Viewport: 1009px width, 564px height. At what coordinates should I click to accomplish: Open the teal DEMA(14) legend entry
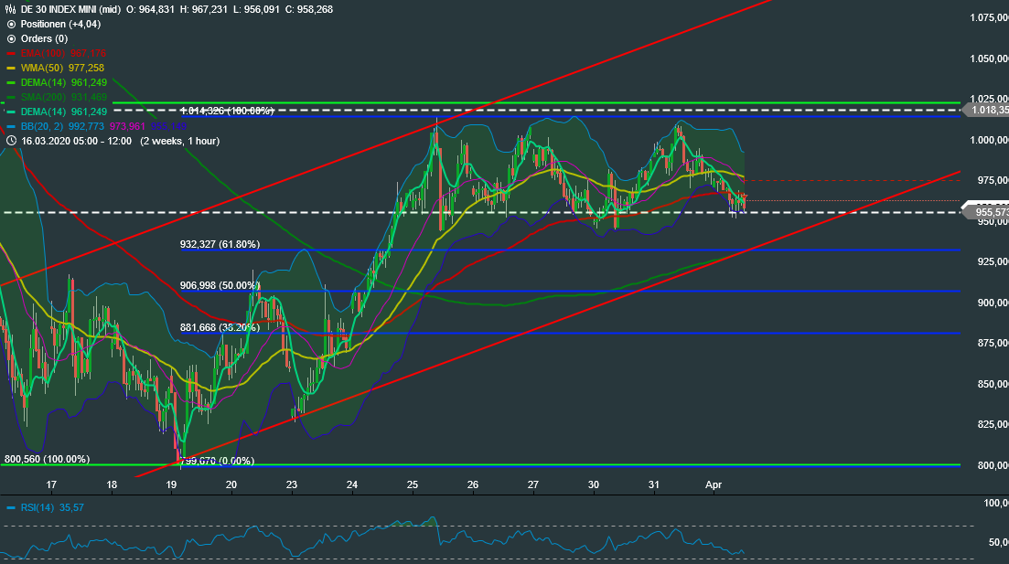64,112
